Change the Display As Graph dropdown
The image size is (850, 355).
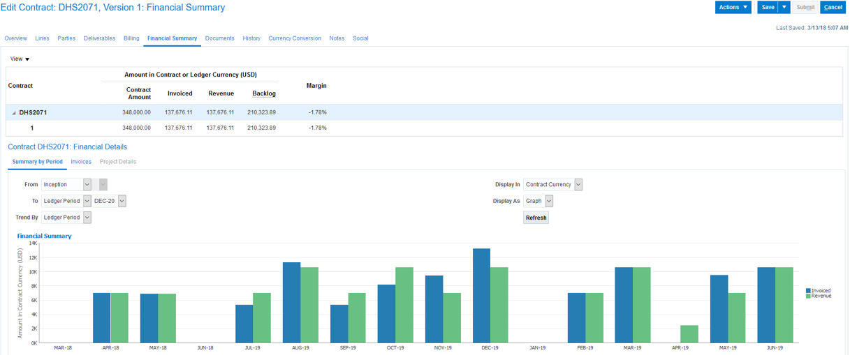[x=548, y=201]
